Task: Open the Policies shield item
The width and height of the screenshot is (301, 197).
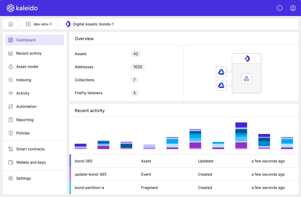Action: coord(35,133)
